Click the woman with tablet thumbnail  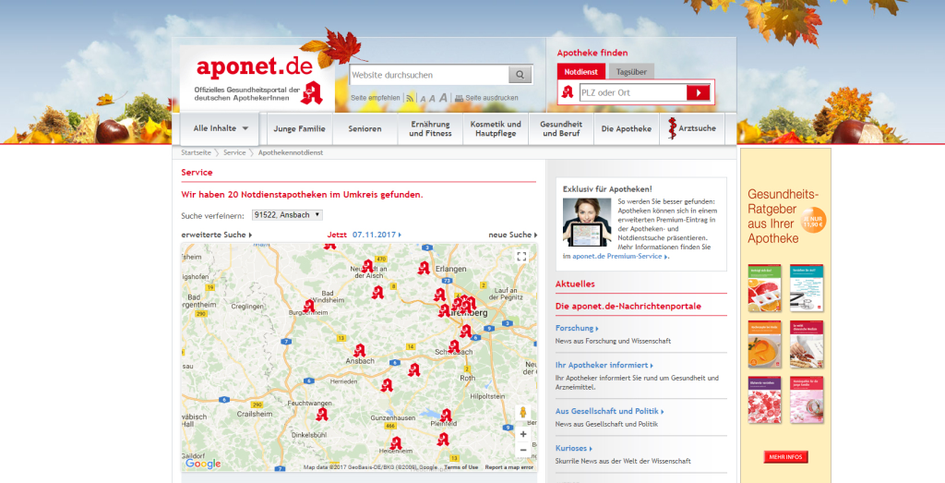pyautogui.click(x=586, y=223)
